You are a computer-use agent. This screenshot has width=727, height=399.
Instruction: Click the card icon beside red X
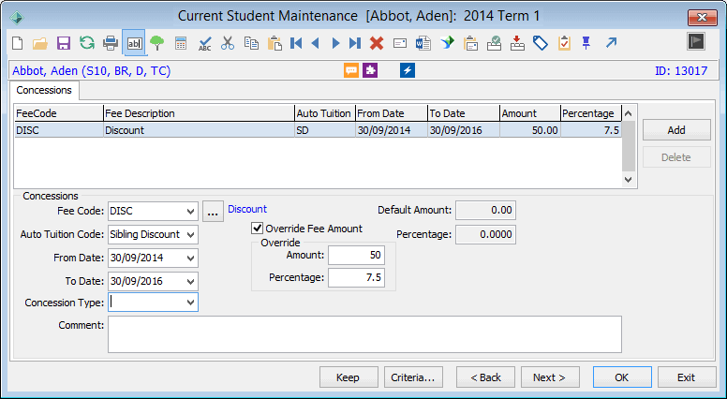400,44
